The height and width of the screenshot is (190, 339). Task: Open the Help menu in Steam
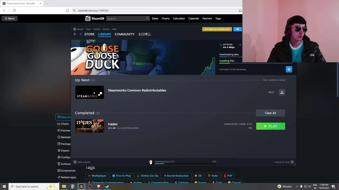(x=114, y=29)
